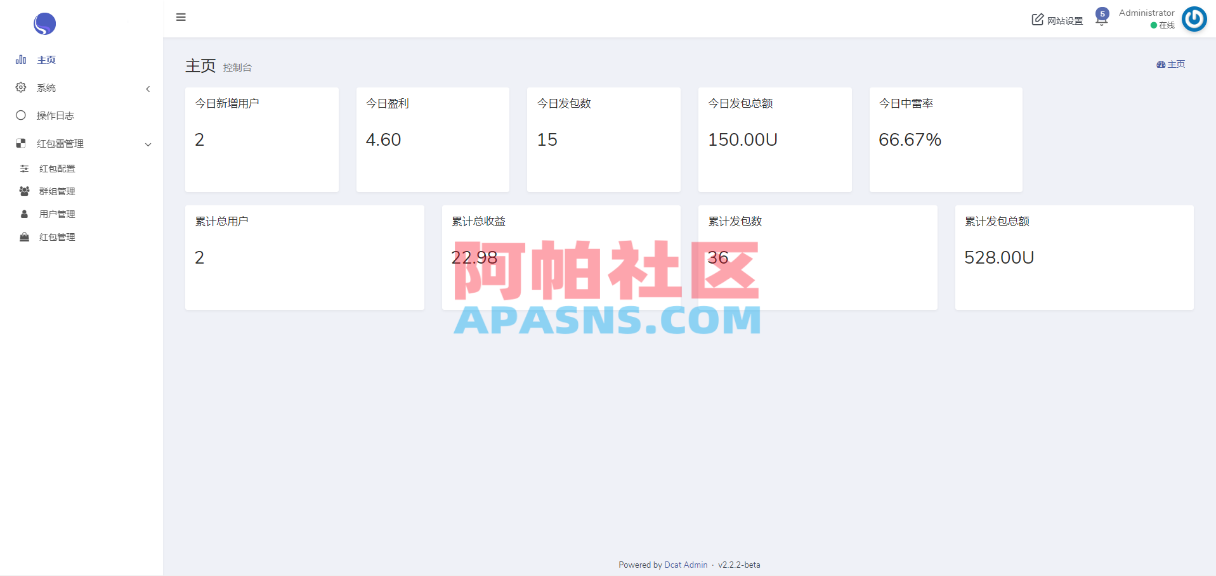The height and width of the screenshot is (576, 1216).
Task: Click the 红包雷管理 checkered icon
Action: (20, 143)
